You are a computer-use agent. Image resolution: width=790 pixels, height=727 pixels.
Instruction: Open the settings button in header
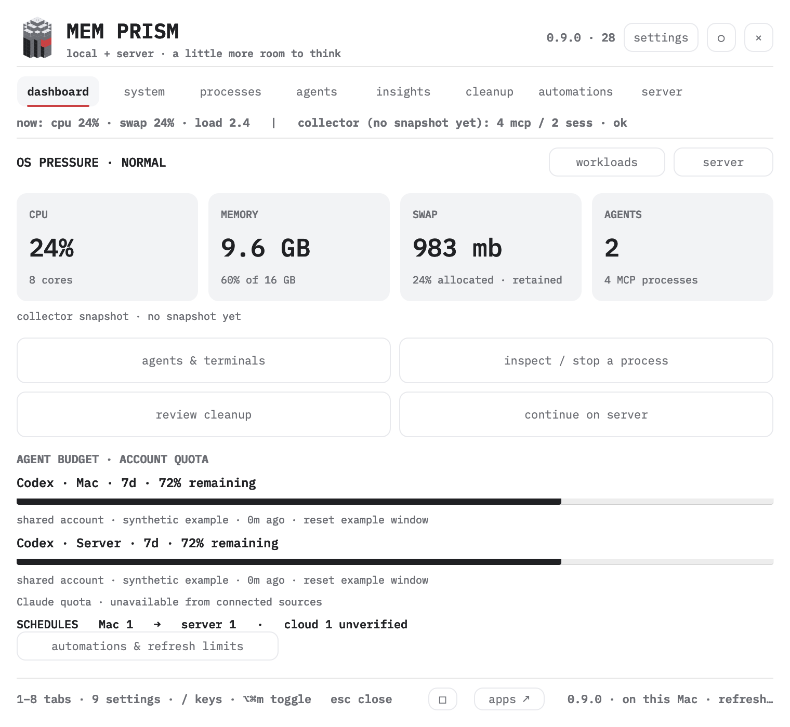661,37
